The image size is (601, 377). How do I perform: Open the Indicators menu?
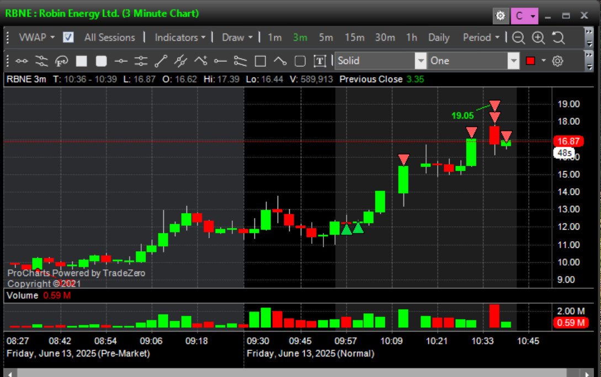coord(179,38)
